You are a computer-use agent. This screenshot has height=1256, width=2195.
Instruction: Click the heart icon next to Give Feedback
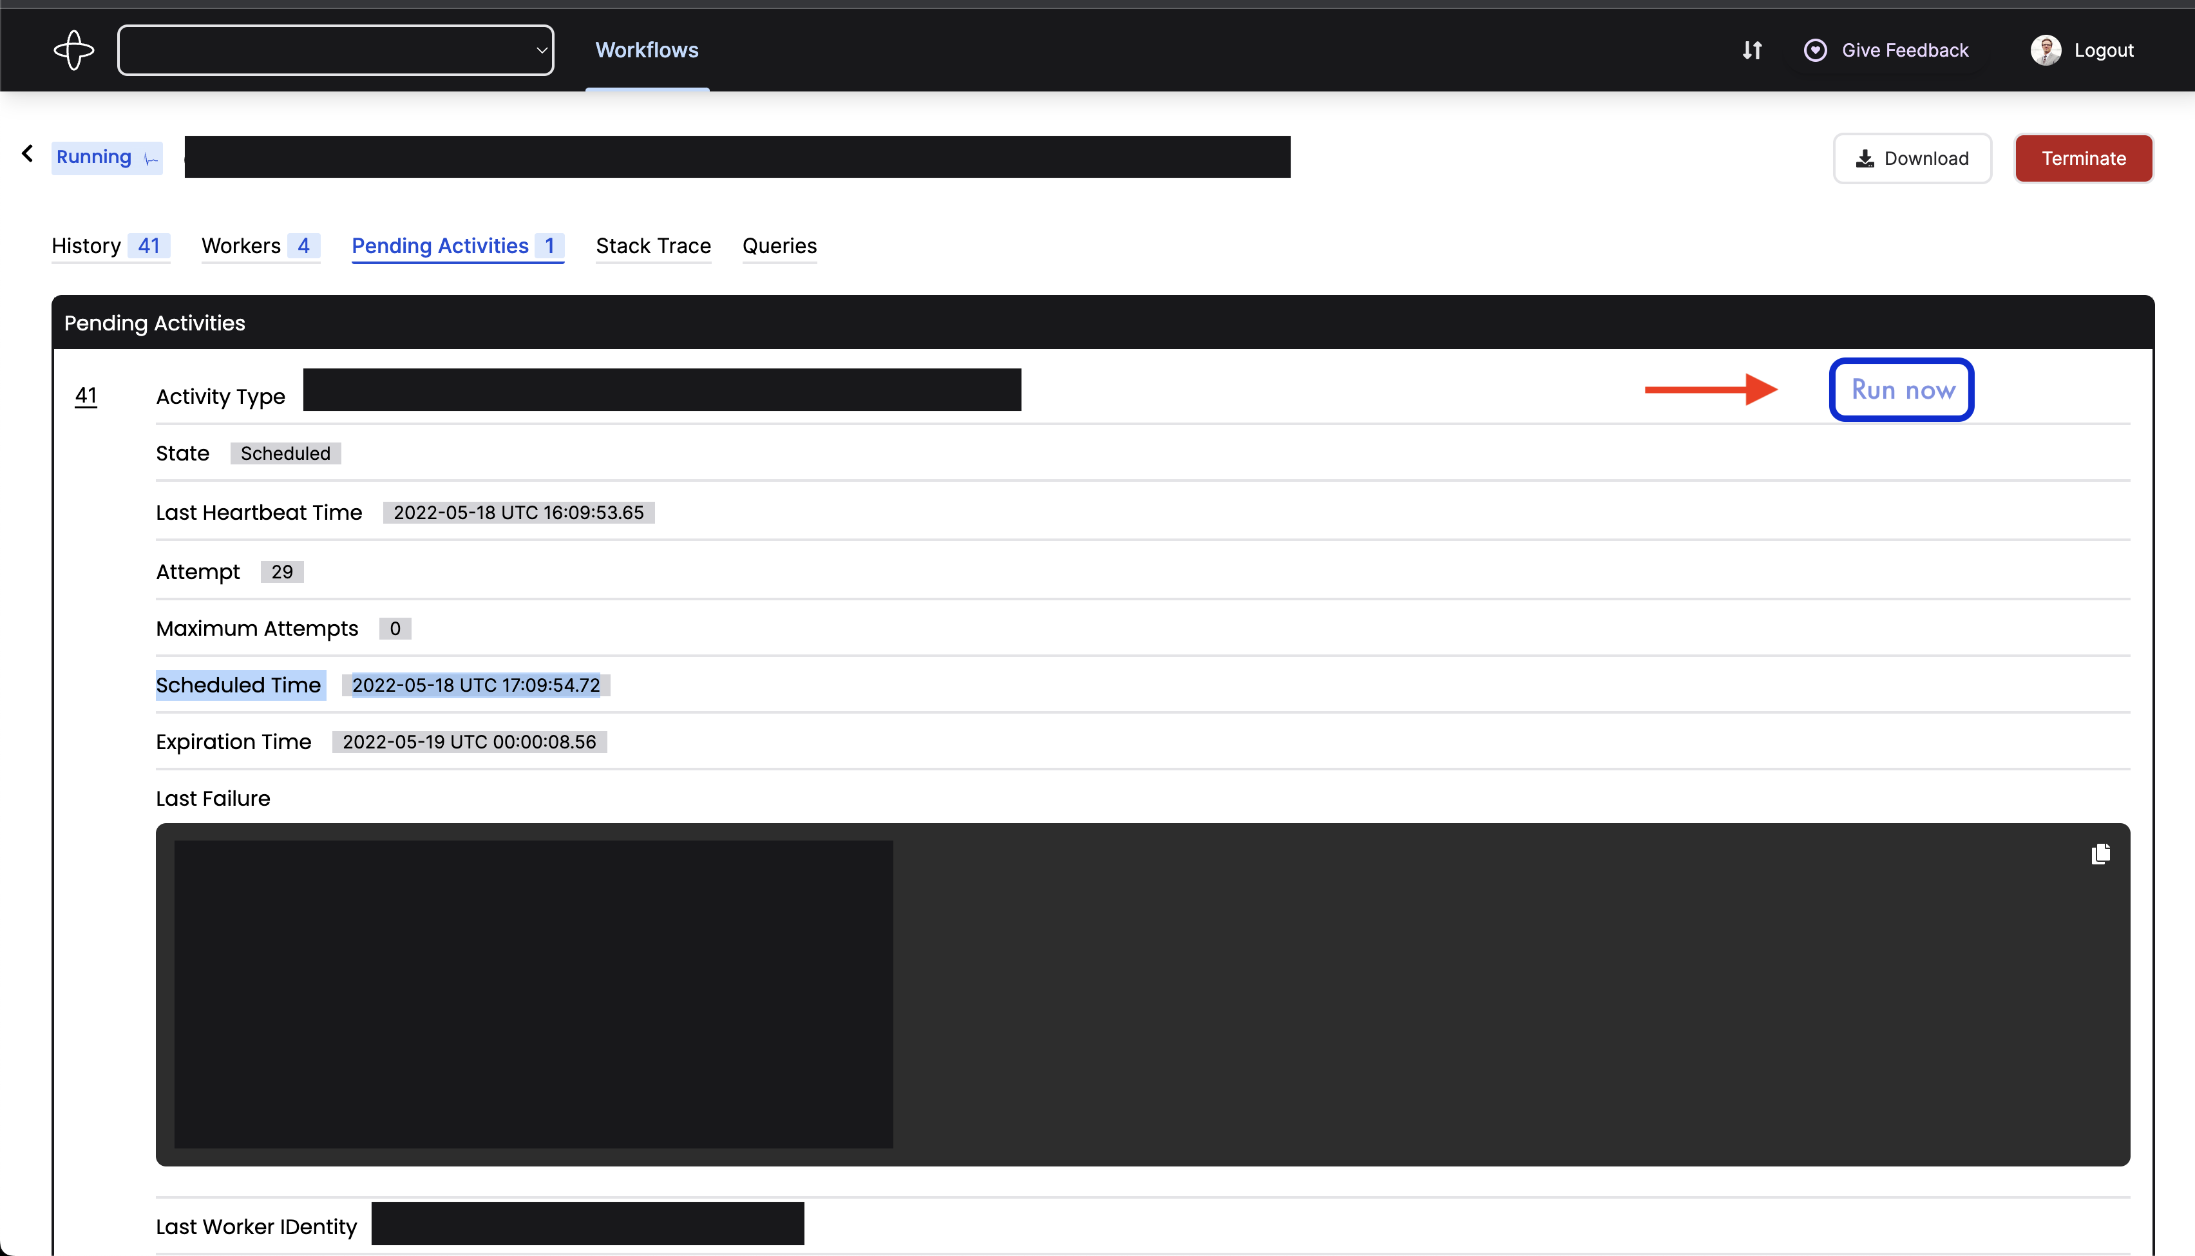(1816, 49)
